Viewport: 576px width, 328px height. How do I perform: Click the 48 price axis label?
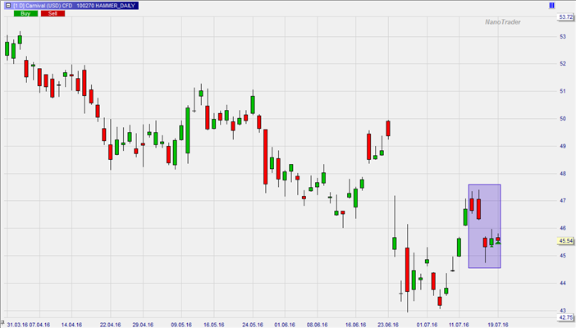pos(563,173)
